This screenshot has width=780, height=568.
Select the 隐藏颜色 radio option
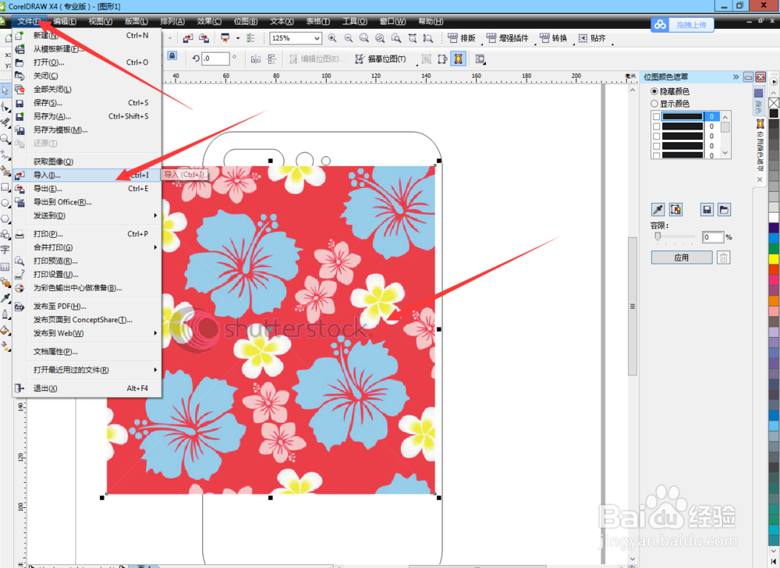click(670, 91)
